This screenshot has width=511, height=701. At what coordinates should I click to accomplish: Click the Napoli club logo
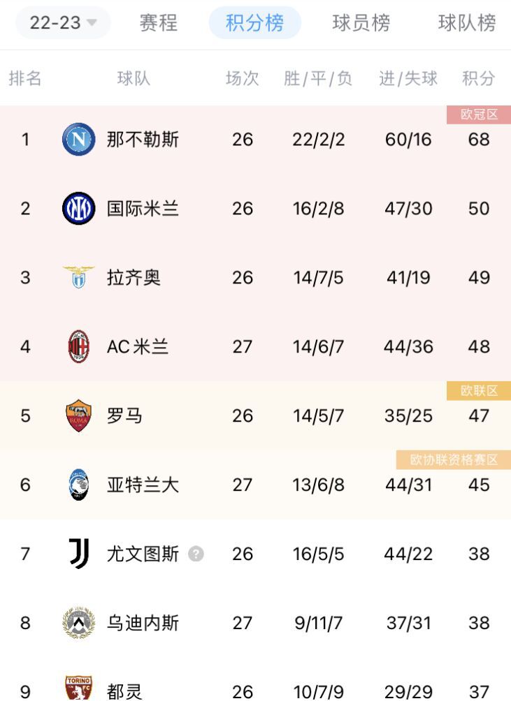pos(78,139)
